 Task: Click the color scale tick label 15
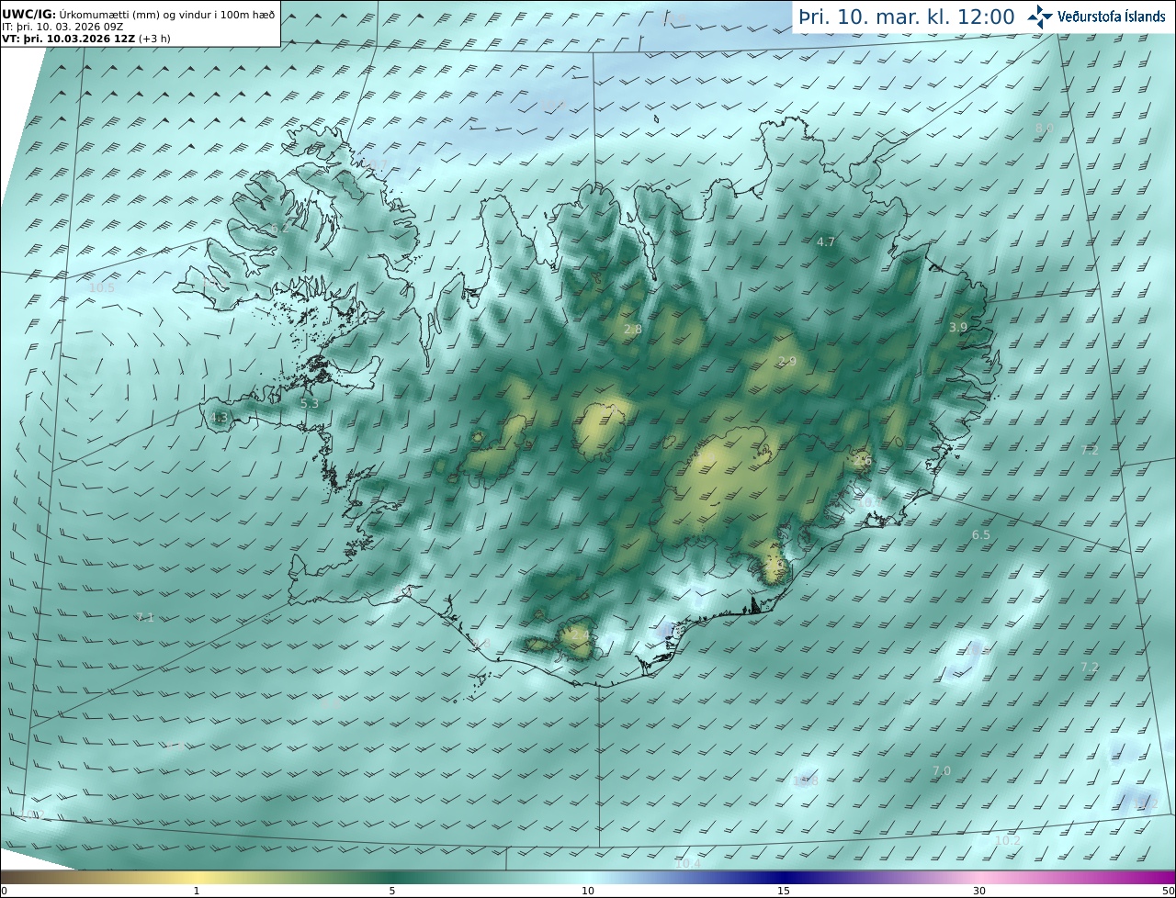(x=784, y=891)
